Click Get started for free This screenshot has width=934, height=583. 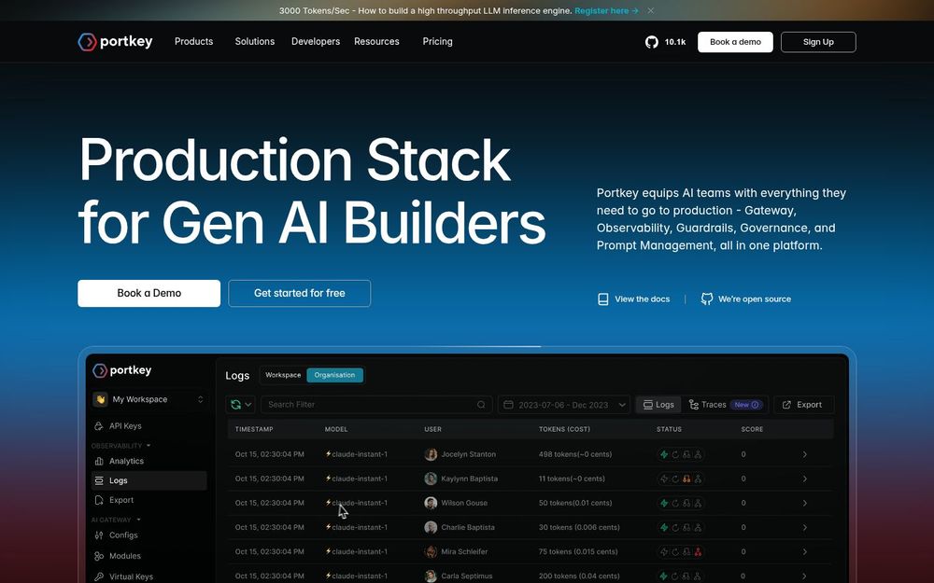300,293
